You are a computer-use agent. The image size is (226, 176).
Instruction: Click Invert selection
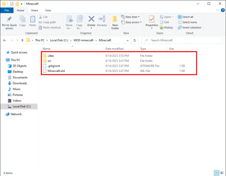190,28
